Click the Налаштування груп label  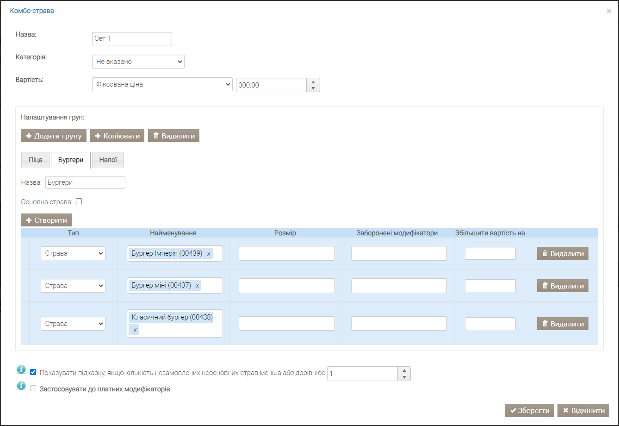click(52, 117)
